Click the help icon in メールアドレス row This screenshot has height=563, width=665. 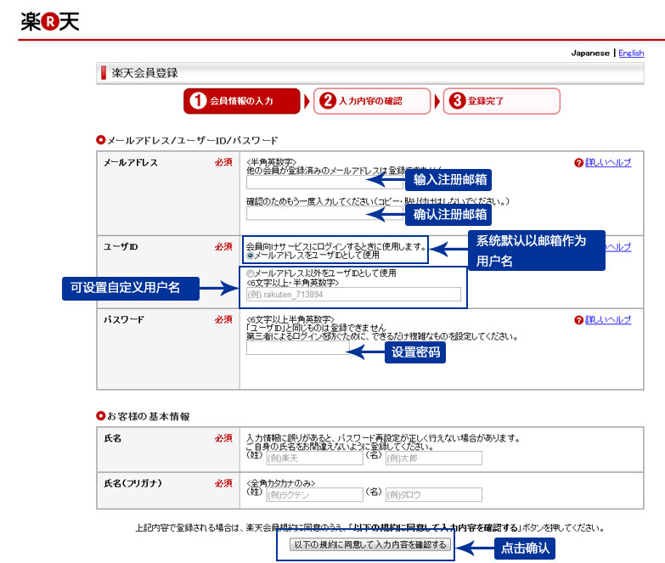click(x=578, y=162)
